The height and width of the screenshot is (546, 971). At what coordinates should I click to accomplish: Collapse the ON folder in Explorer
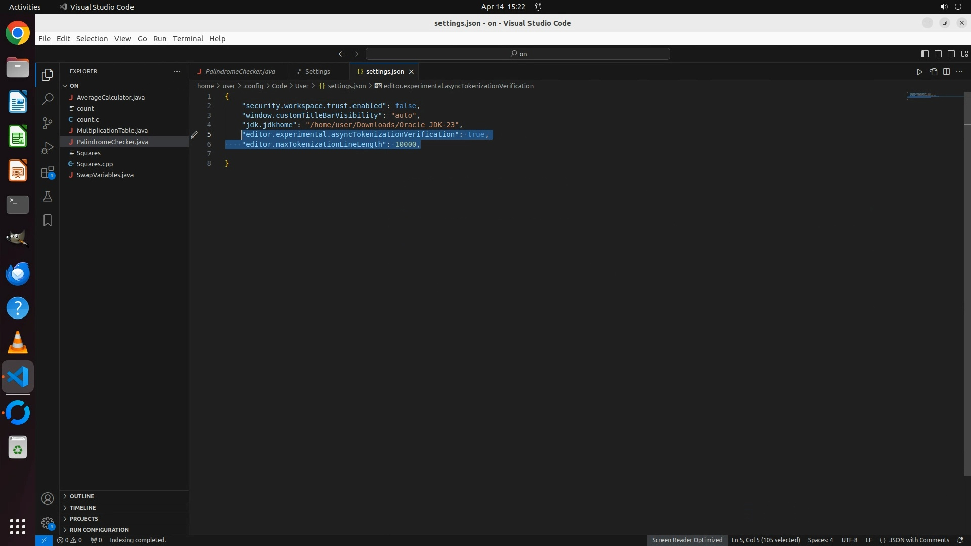click(65, 86)
